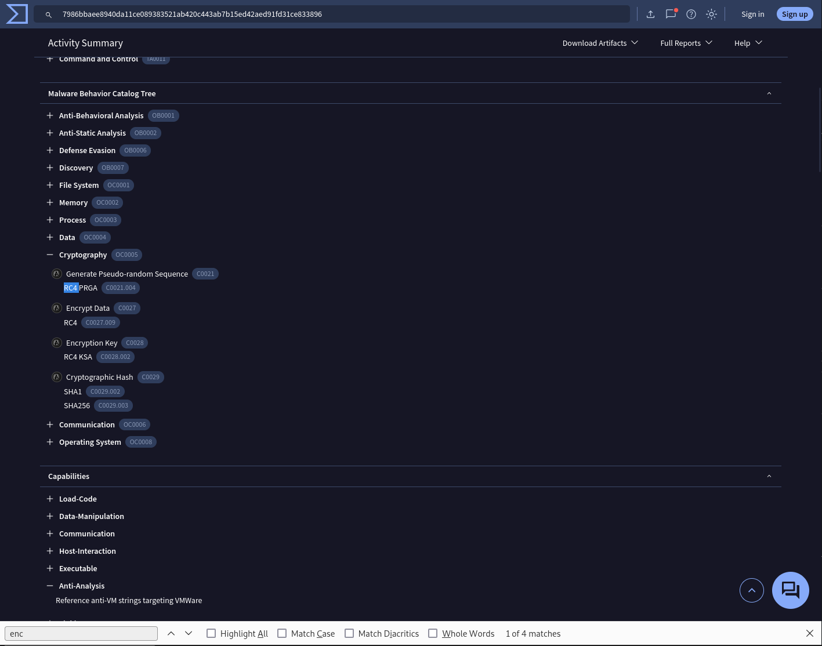Click the RC4 KSA entry
822x646 pixels.
tap(78, 357)
